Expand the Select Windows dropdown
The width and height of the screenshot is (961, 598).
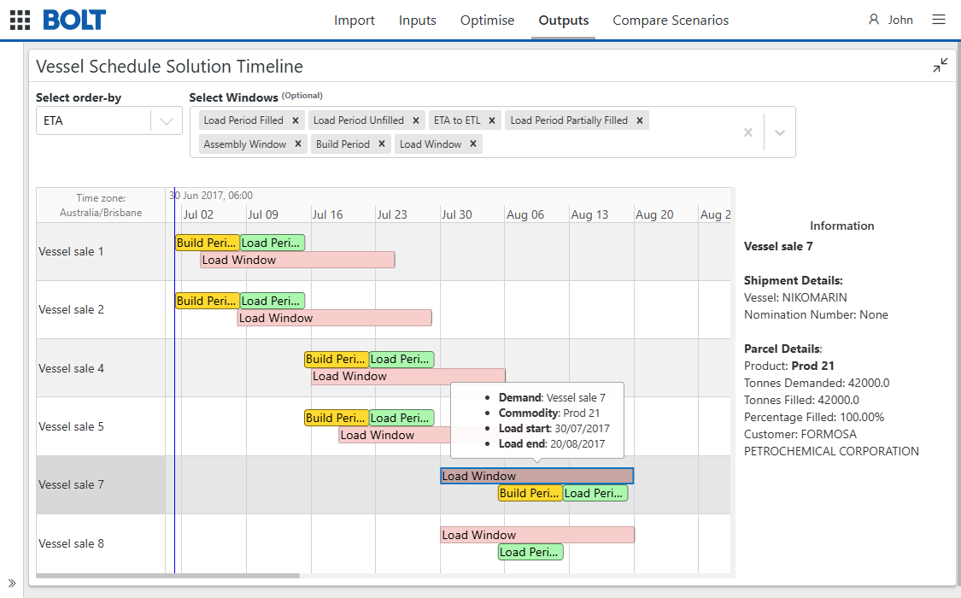pos(780,132)
